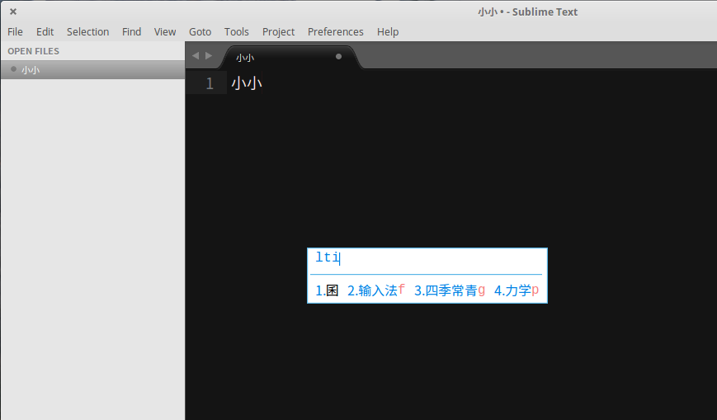717x420 pixels.
Task: Click line number 1 in the gutter
Action: click(x=210, y=83)
